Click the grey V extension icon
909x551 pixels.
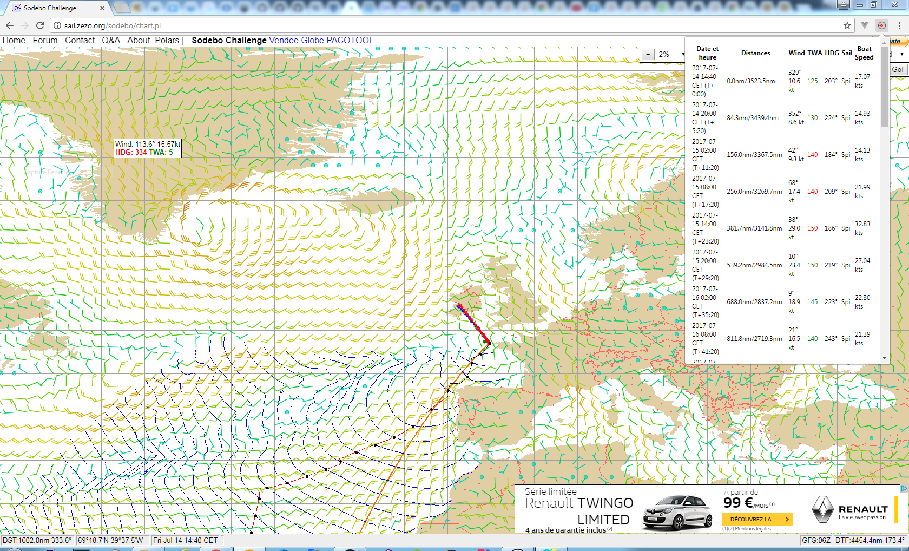click(x=865, y=25)
